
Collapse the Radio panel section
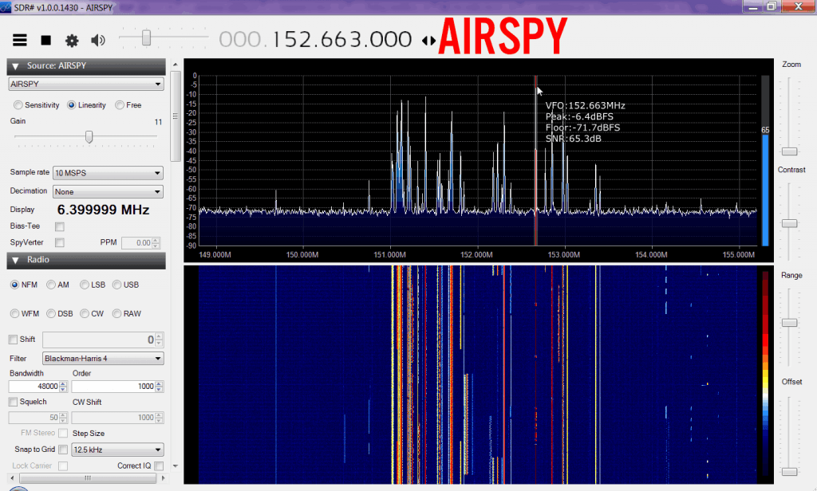pyautogui.click(x=15, y=260)
